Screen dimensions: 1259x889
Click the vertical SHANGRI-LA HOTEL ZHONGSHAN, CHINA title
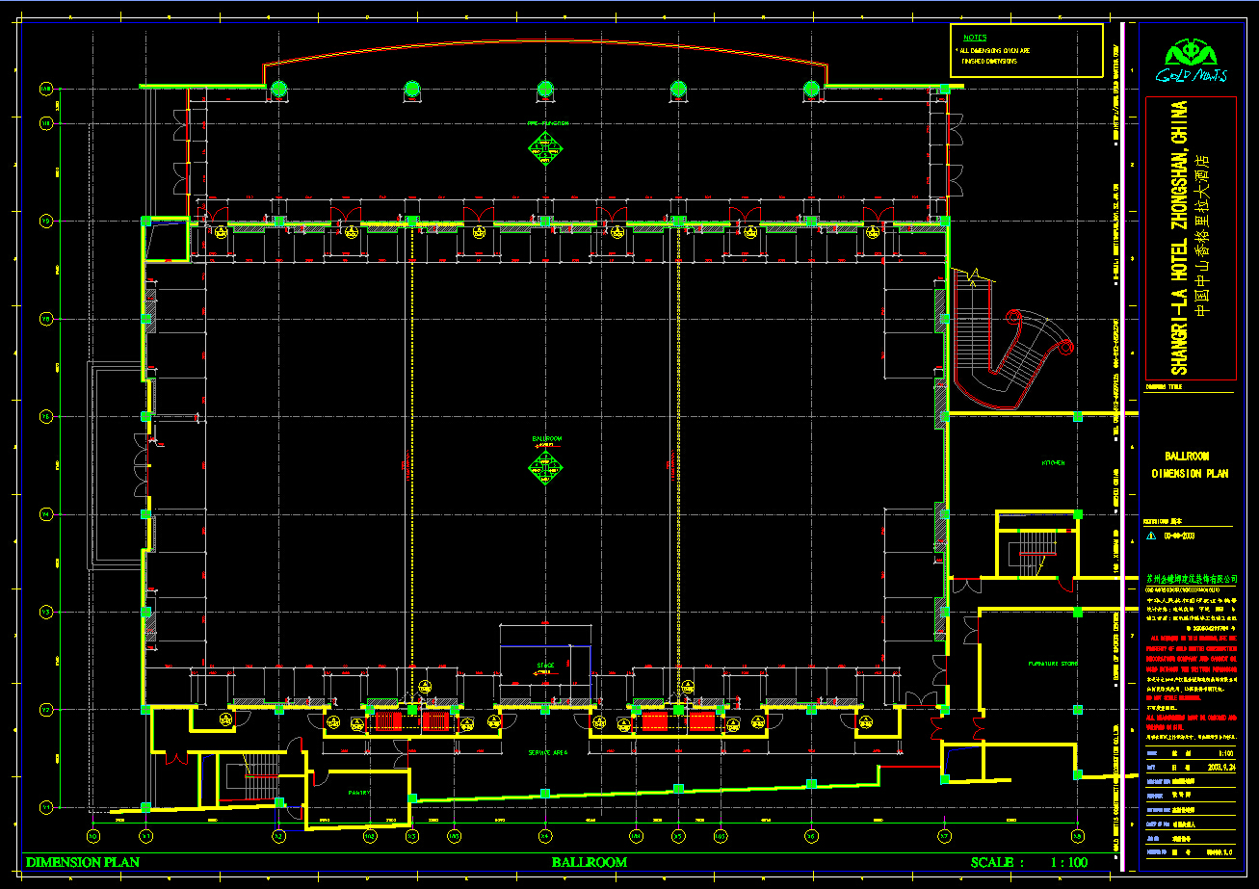click(x=1181, y=237)
